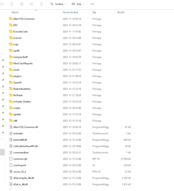
Task: Select the ReShade folder icon
Action: click(x=11, y=95)
